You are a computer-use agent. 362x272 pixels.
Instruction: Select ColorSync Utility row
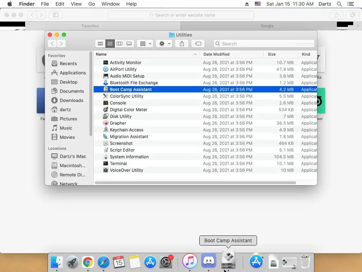(205, 96)
